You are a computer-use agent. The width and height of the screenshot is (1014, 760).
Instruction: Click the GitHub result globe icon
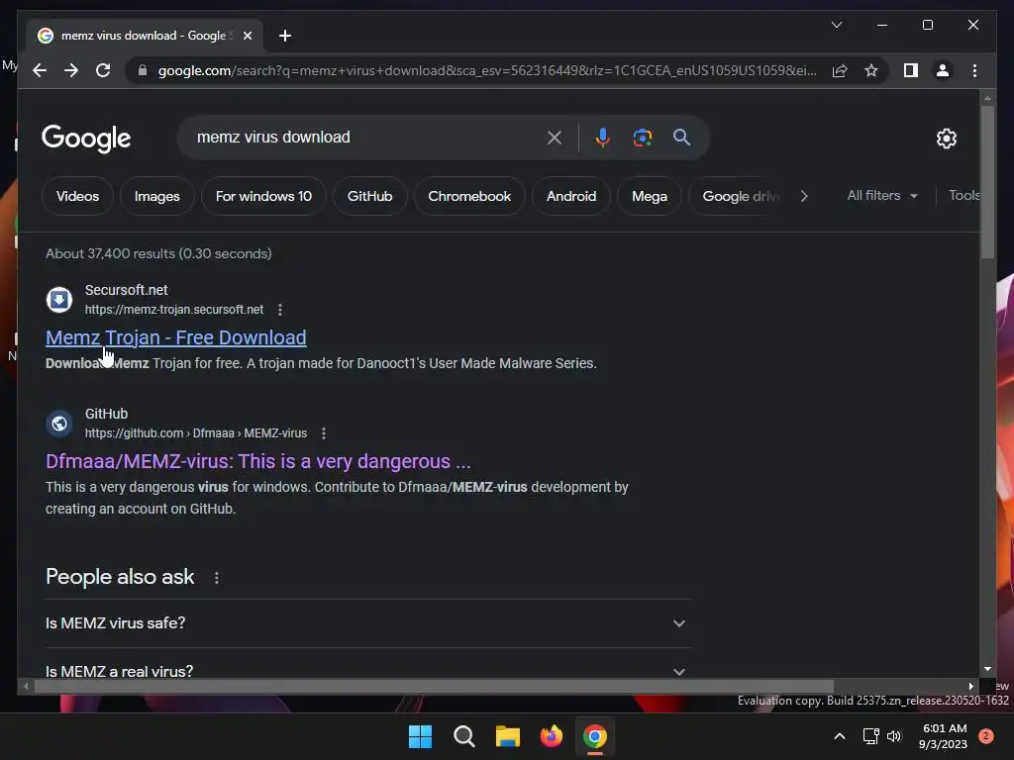[58, 424]
